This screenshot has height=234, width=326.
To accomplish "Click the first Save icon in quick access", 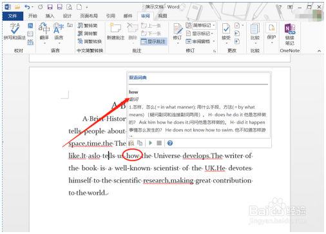I will point(50,7).
